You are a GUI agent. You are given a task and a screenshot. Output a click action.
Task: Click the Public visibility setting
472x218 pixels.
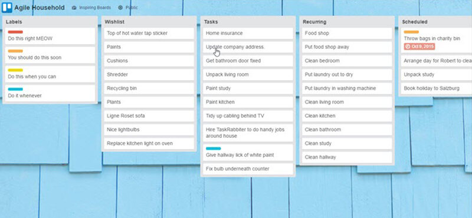point(128,8)
